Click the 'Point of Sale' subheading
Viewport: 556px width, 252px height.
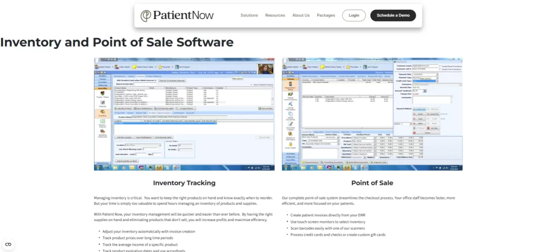click(x=372, y=183)
